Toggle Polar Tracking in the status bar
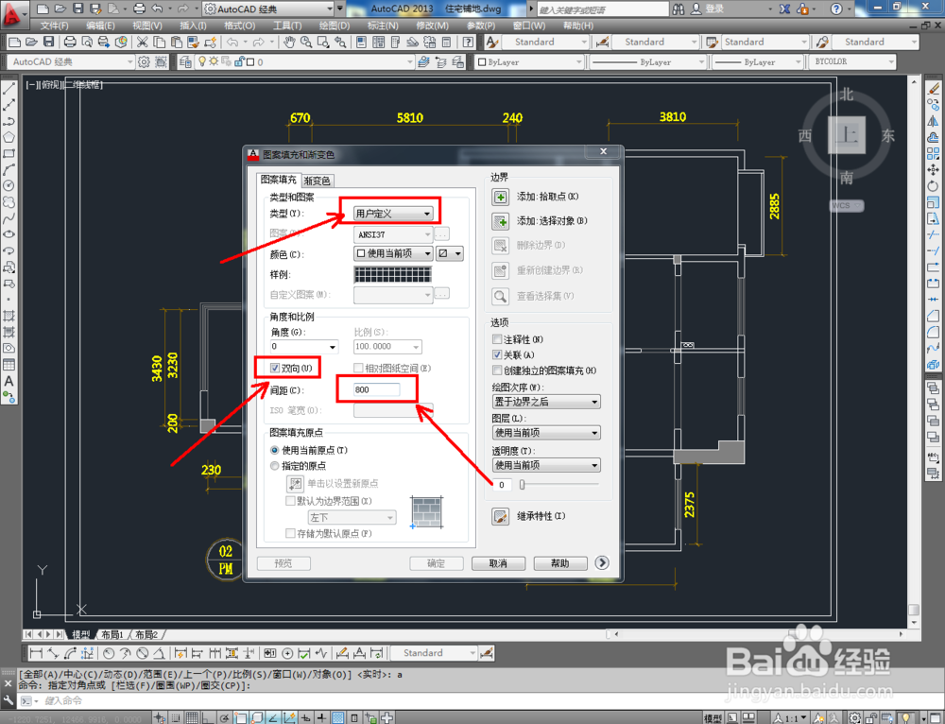Image resolution: width=945 pixels, height=724 pixels. pos(224,718)
